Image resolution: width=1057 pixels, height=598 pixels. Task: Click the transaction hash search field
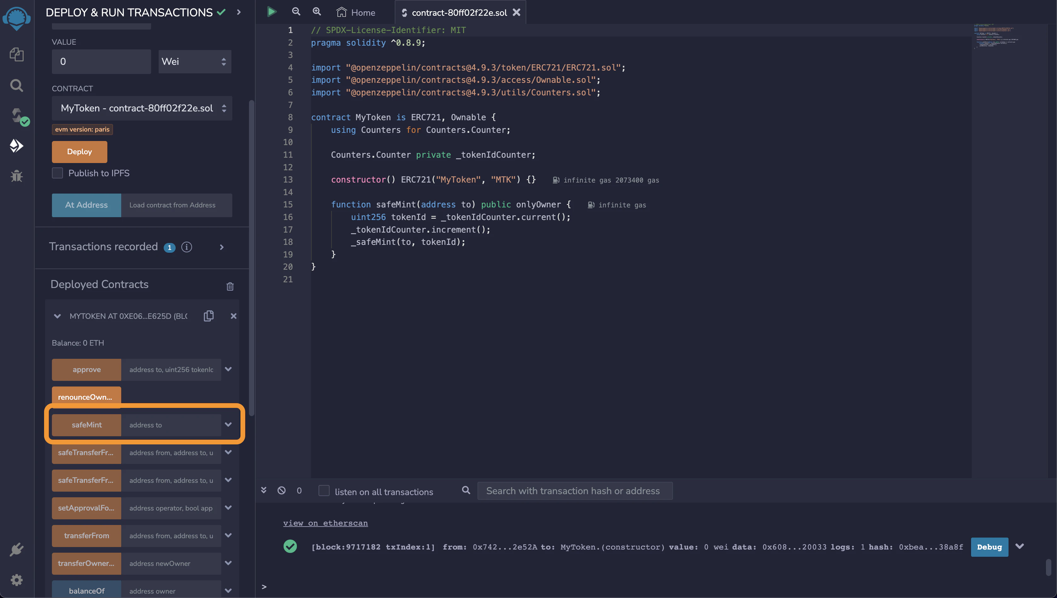click(574, 490)
